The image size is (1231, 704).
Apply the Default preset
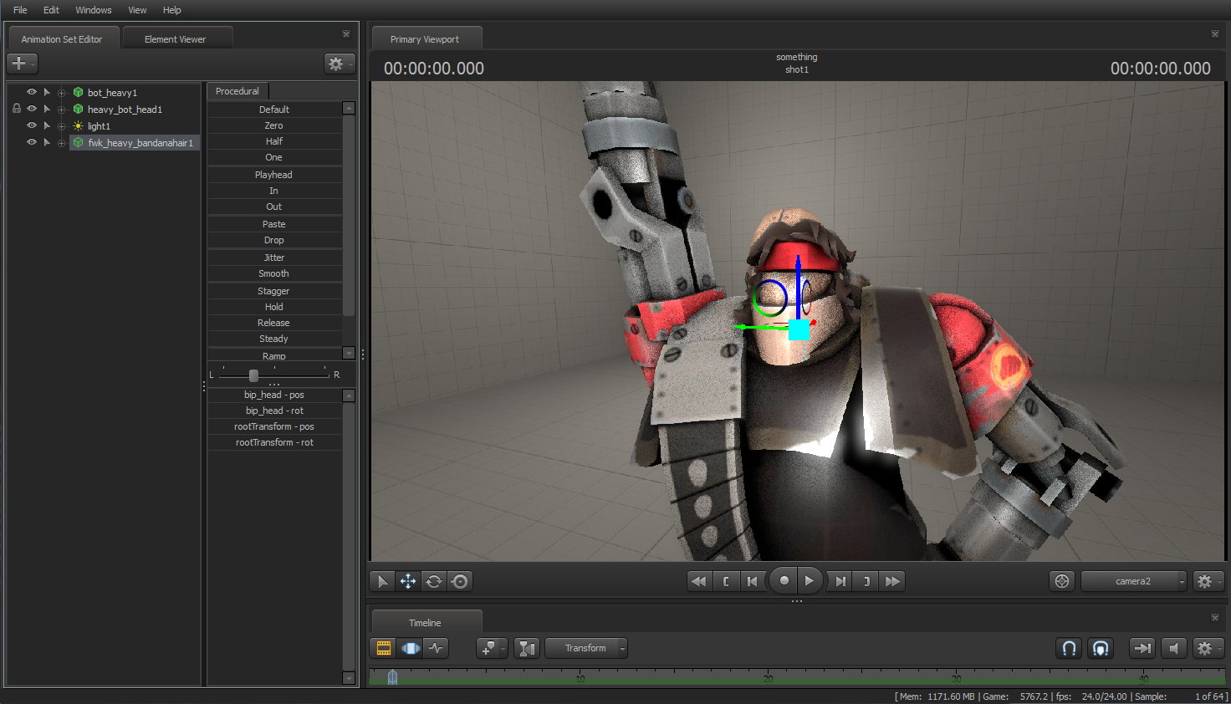[x=274, y=110]
